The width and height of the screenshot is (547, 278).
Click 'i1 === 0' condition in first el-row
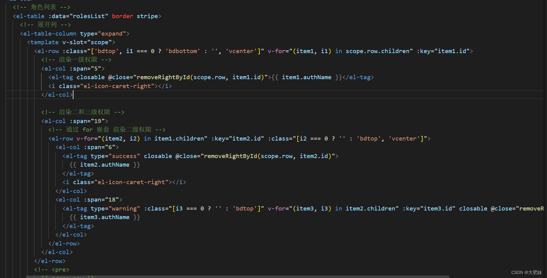click(140, 51)
